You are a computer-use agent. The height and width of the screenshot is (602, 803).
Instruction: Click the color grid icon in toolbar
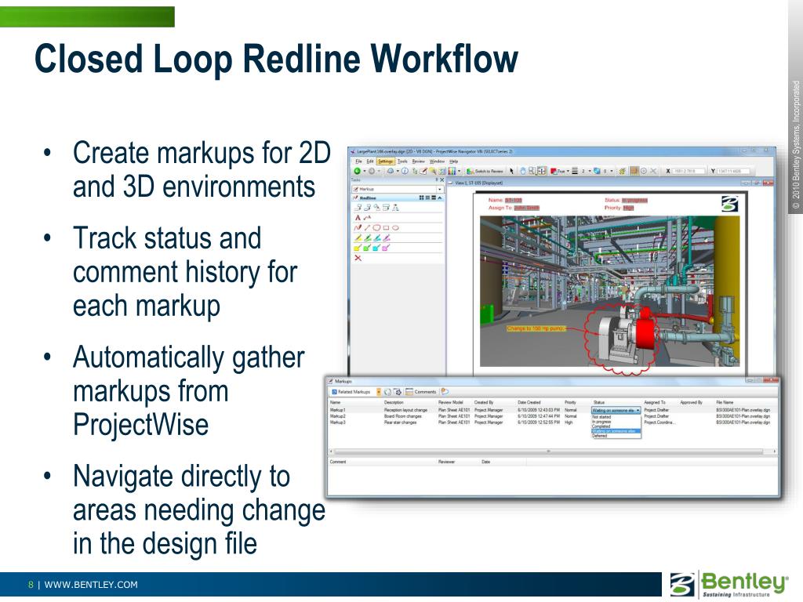(452, 171)
